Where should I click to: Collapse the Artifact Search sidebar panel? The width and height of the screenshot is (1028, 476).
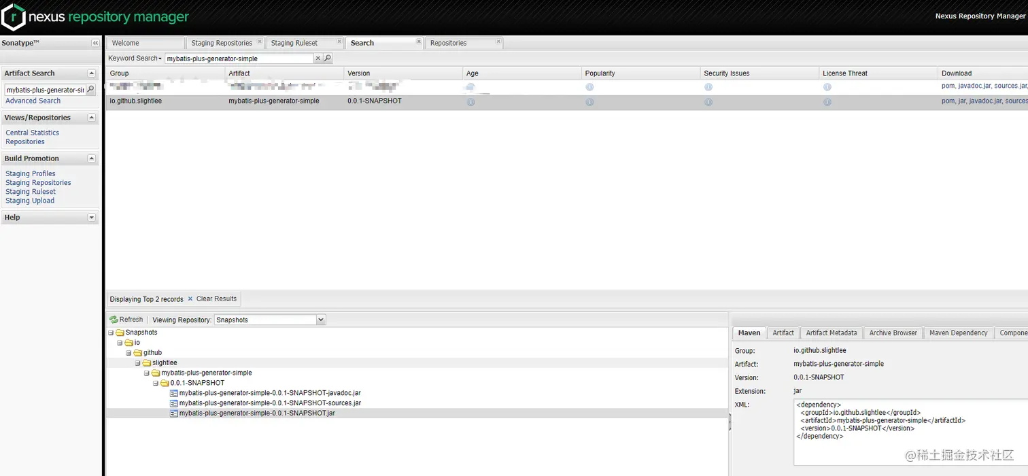coord(92,73)
